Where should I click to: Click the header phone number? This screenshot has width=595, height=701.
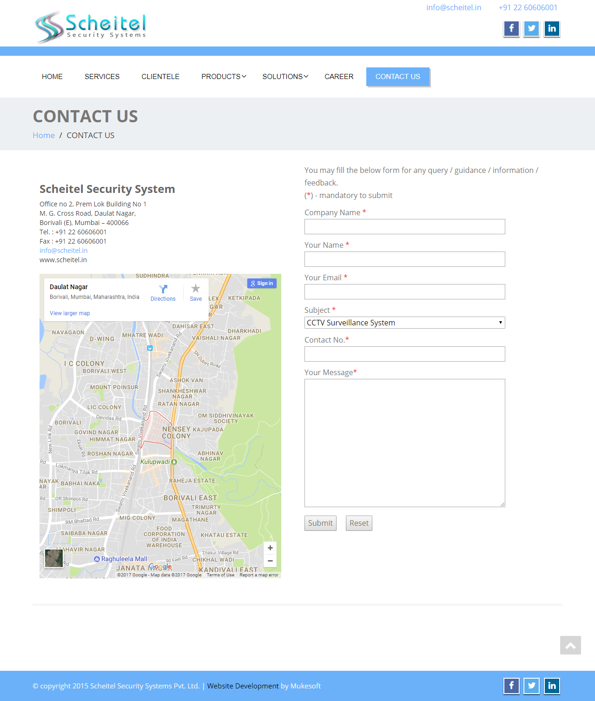[528, 7]
